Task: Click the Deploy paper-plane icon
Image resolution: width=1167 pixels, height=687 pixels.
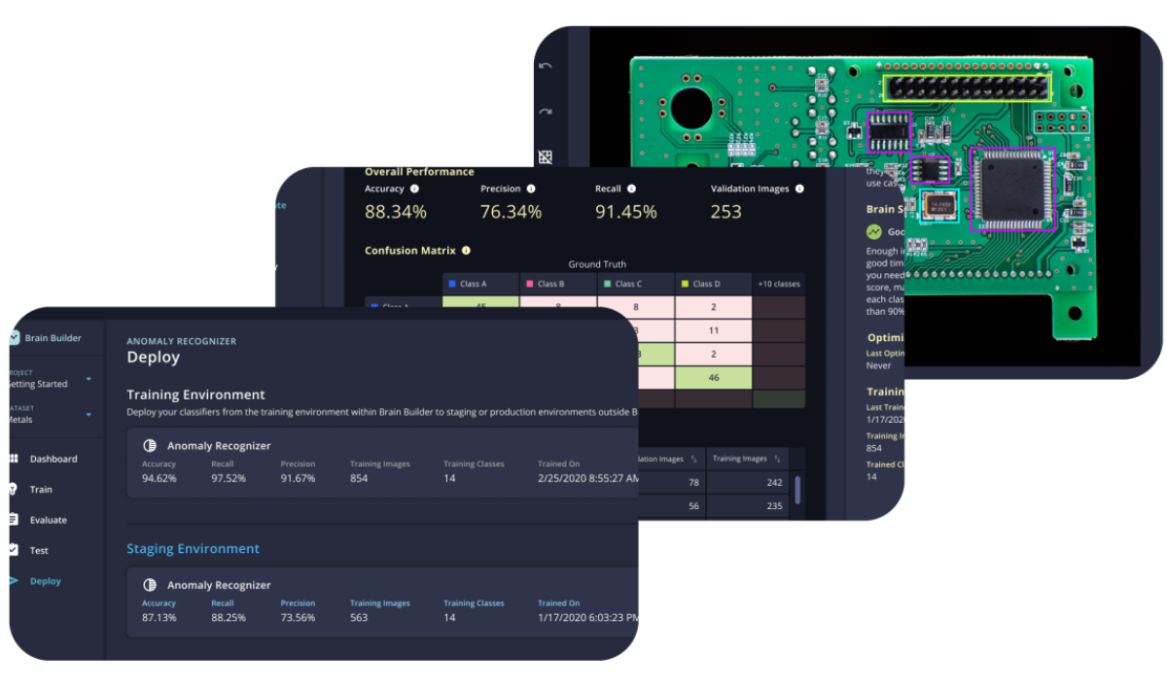Action: coord(13,580)
